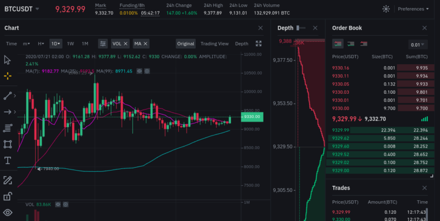The width and height of the screenshot is (440, 221).
Task: Remove the MA indicator tag
Action: [x=145, y=44]
